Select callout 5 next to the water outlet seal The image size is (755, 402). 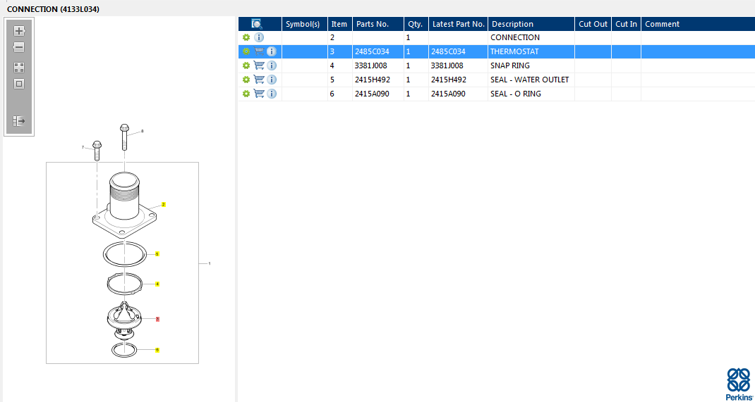[157, 253]
